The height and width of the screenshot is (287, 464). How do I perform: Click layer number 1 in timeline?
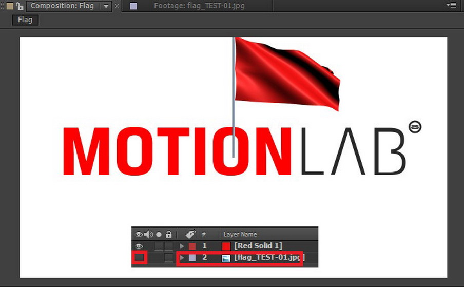point(204,246)
